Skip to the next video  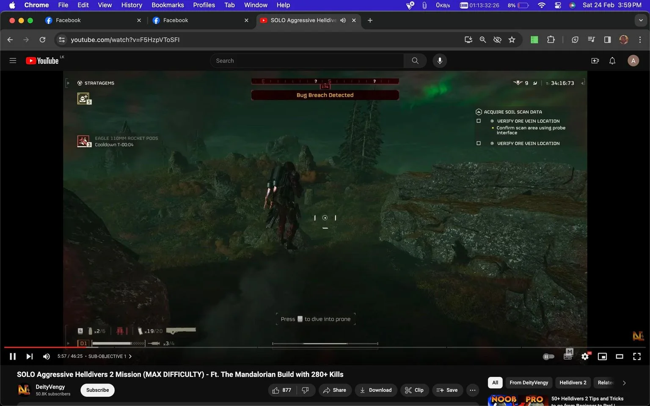tap(29, 357)
